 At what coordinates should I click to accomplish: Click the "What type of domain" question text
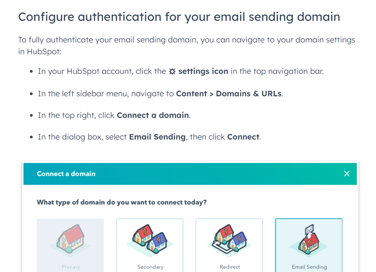(x=122, y=202)
